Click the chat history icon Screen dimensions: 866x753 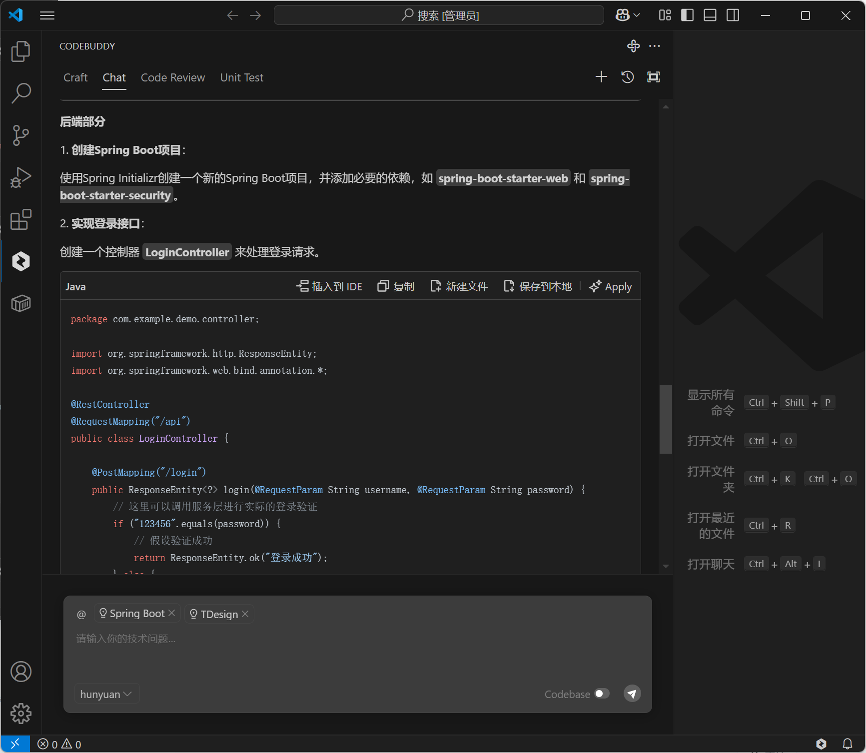(627, 77)
